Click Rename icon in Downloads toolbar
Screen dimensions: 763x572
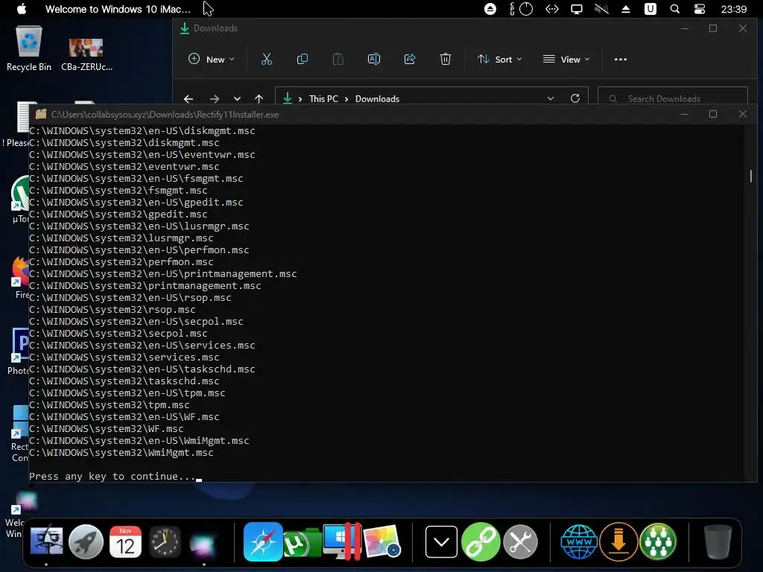tap(374, 60)
